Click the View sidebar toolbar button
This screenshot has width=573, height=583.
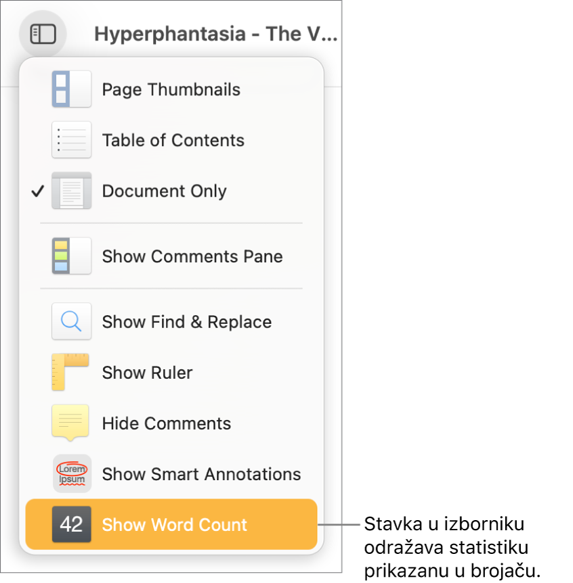tap(43, 34)
